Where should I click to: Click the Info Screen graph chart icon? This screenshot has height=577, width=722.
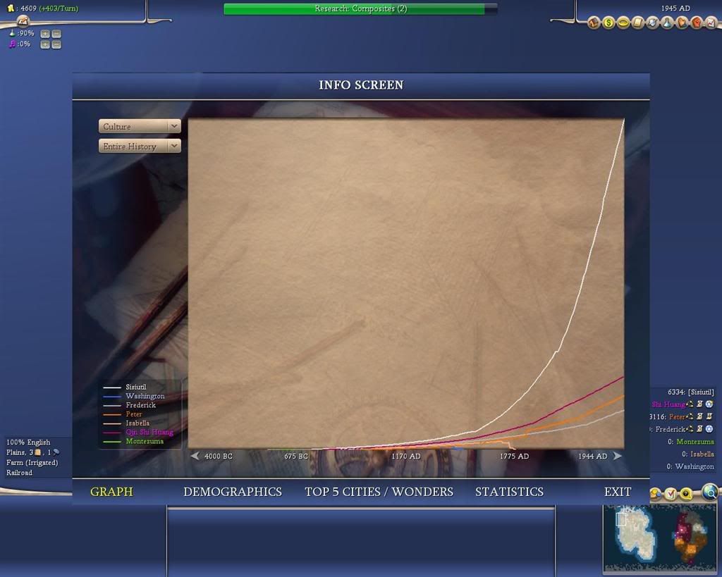point(711,23)
